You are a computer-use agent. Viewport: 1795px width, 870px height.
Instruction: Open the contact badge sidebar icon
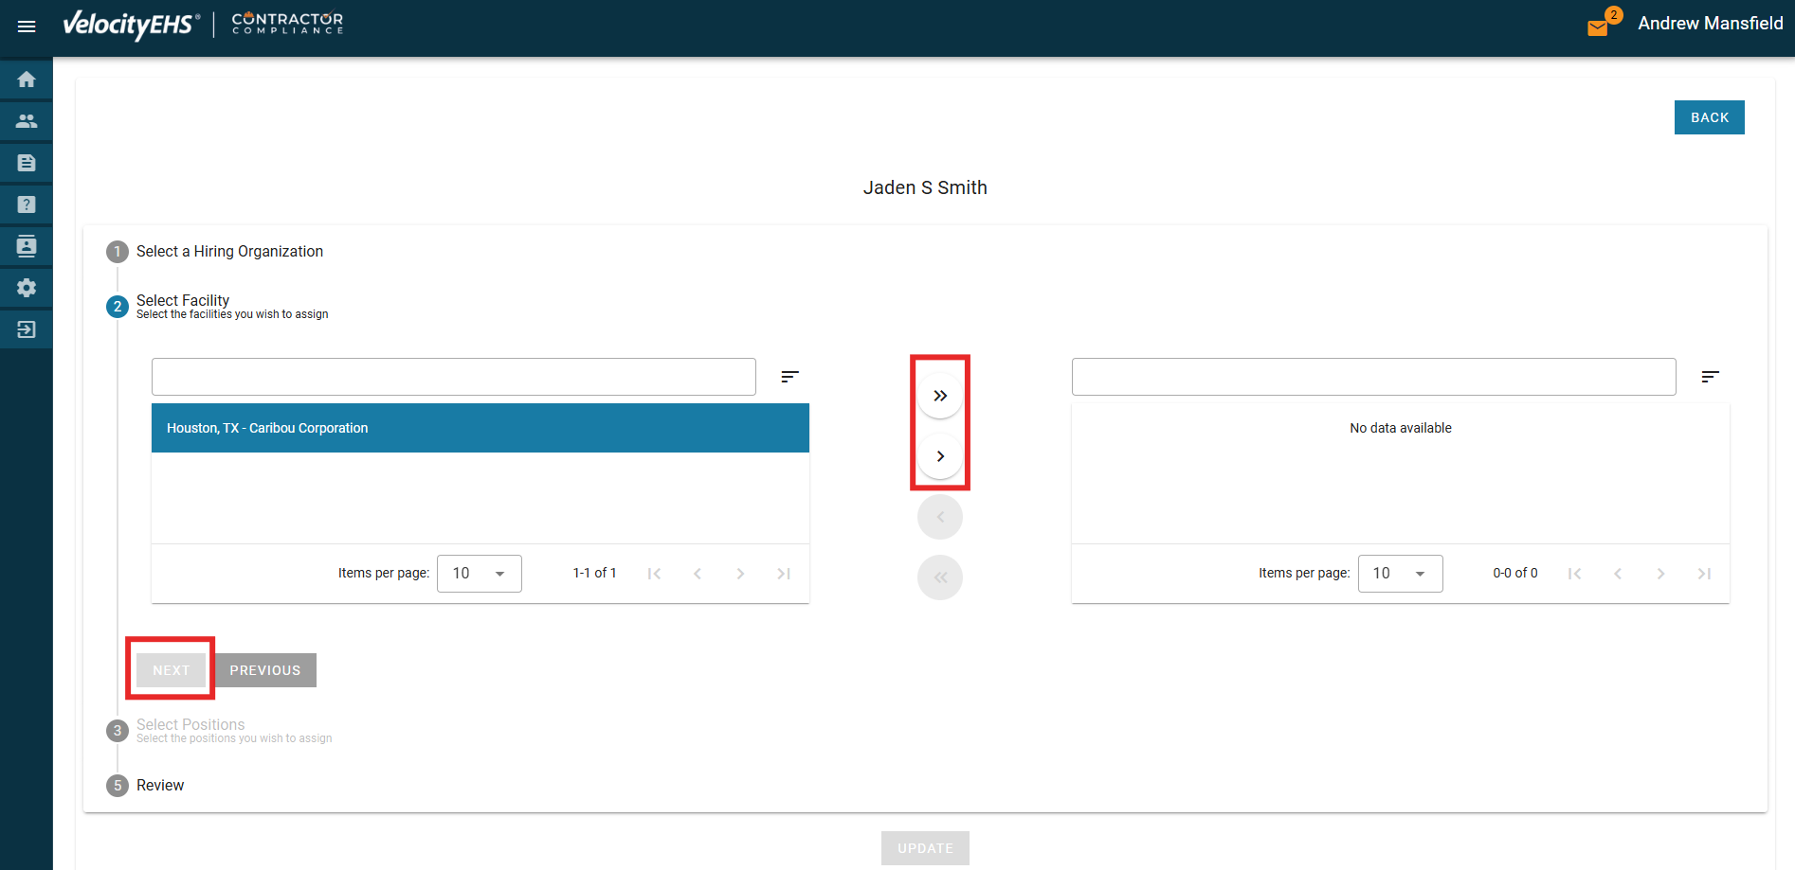coord(27,246)
